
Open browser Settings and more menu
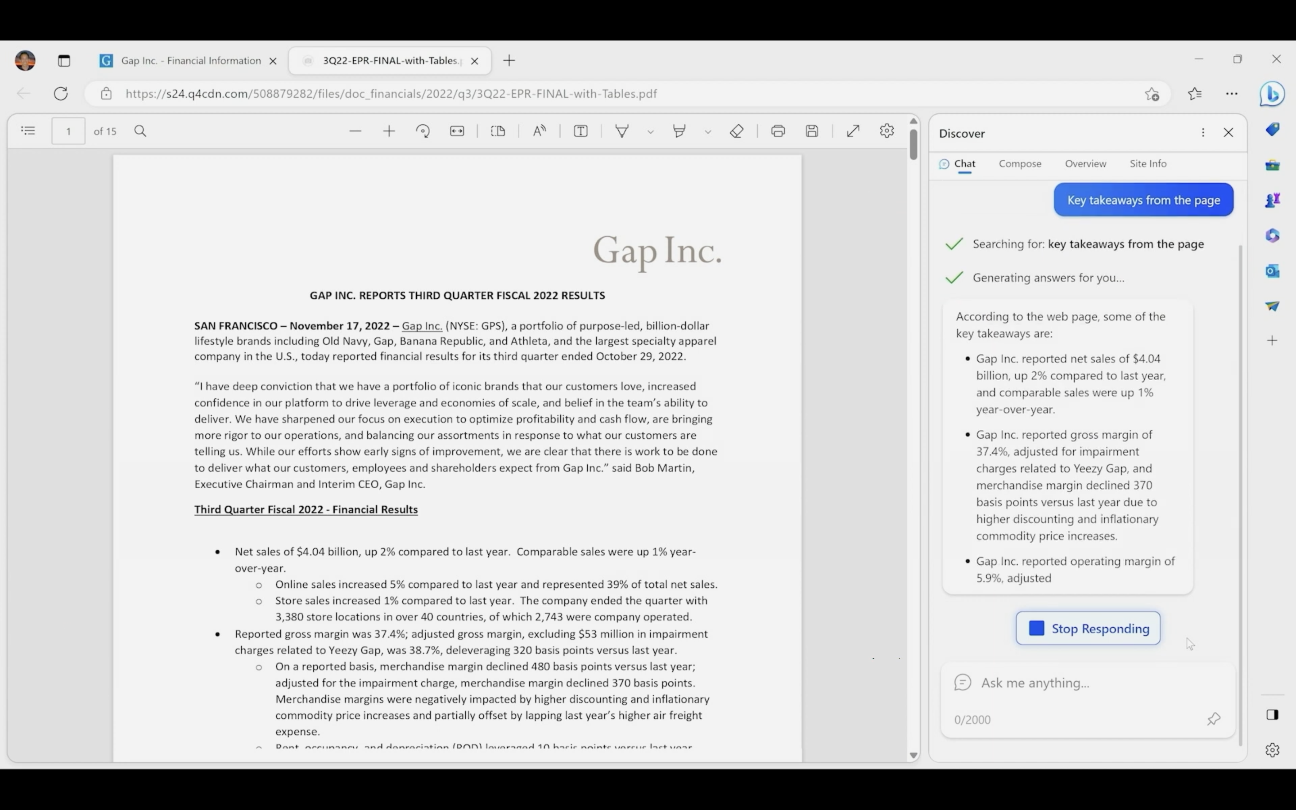(x=1232, y=94)
